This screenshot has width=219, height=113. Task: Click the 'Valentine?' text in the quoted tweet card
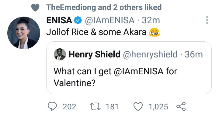coord(75,83)
